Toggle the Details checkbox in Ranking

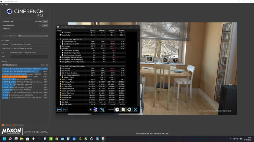(47, 65)
